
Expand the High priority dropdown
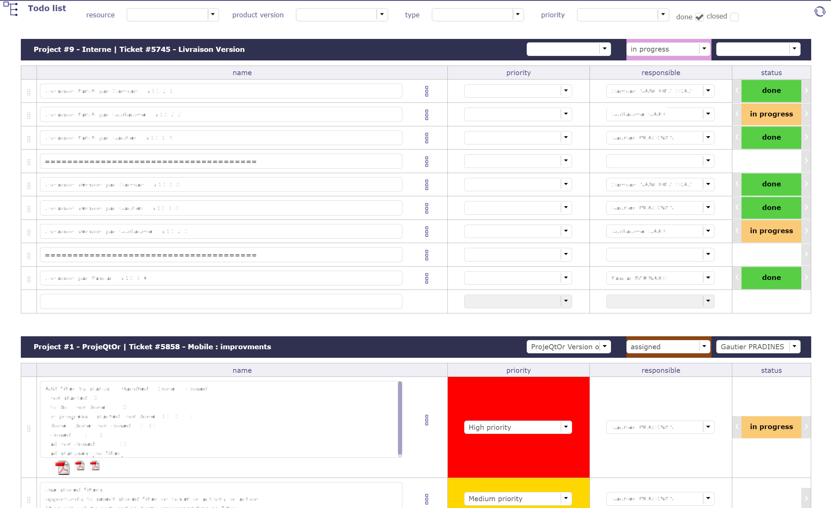click(x=566, y=427)
